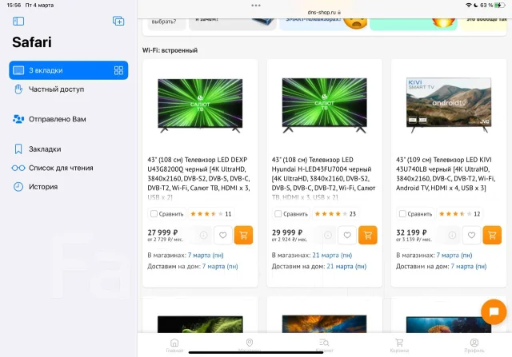Open Корзина cart tab

pyautogui.click(x=399, y=345)
